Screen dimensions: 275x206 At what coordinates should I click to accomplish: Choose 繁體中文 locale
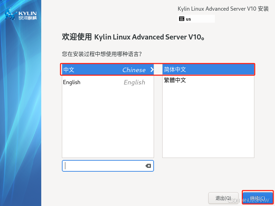[208, 80]
